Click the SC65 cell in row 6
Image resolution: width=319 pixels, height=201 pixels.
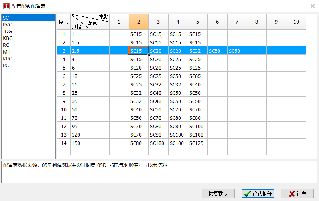coord(197,76)
